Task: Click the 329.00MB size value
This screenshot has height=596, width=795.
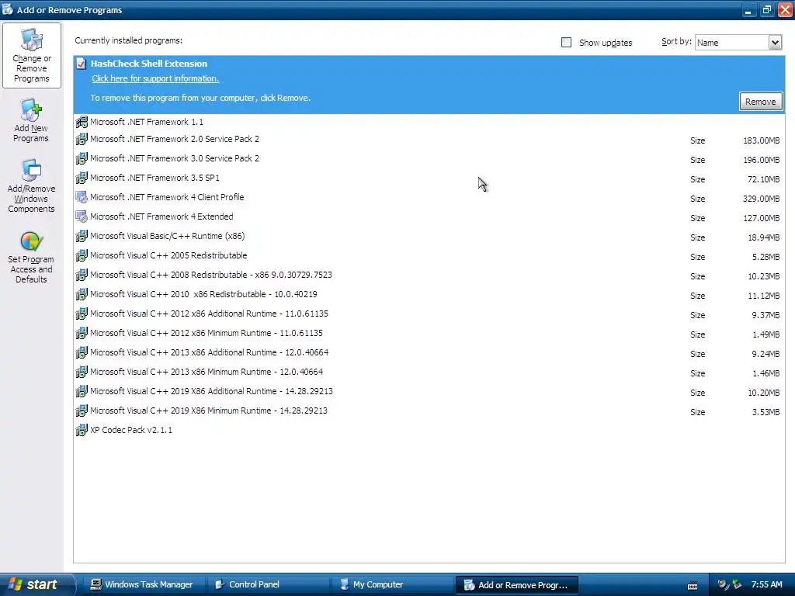Action: (x=761, y=199)
